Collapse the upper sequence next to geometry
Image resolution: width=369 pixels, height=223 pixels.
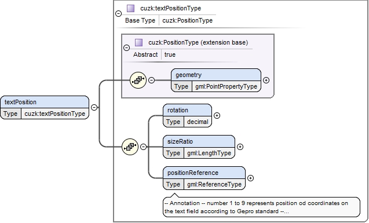pyautogui.click(x=152, y=80)
